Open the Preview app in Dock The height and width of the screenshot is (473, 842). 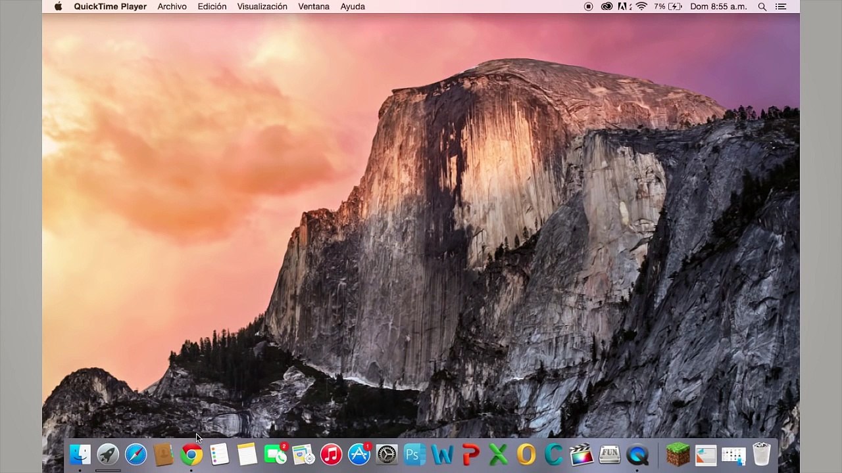coord(303,455)
